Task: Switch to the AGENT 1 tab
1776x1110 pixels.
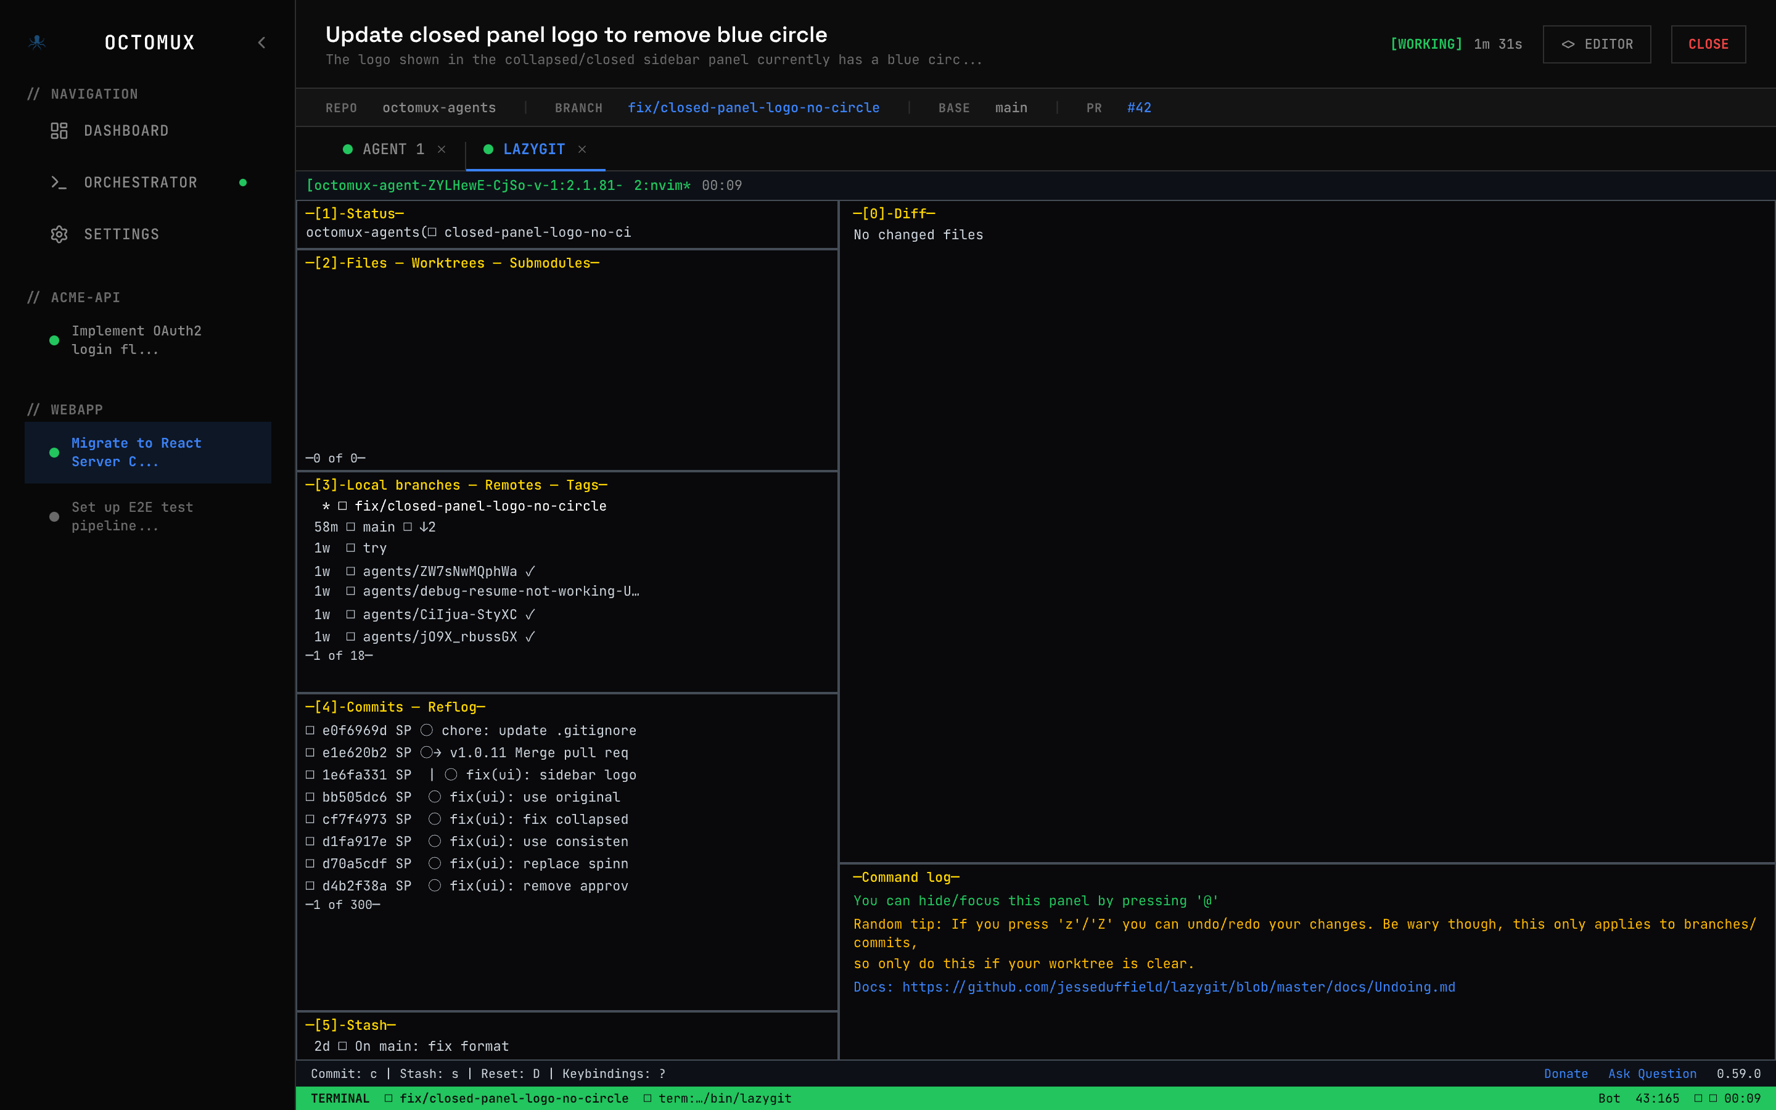Action: click(393, 149)
